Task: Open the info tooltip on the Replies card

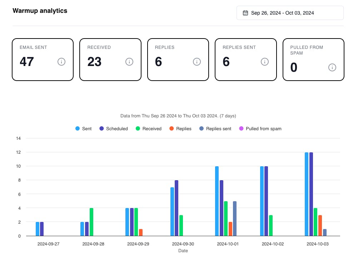Action: 197,62
